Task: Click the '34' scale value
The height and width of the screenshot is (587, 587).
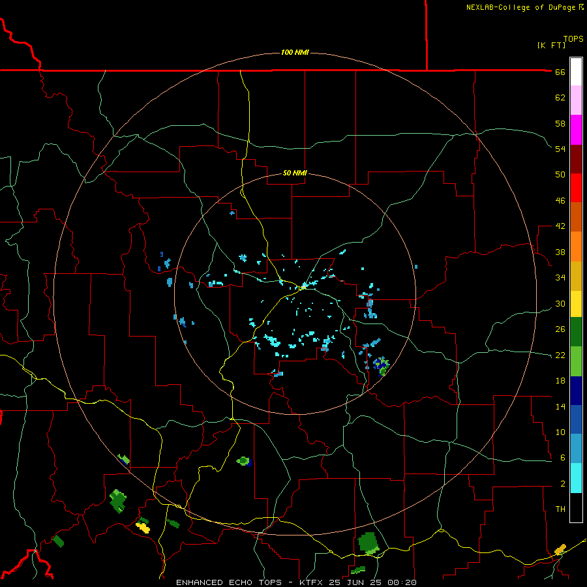Action: 560,278
